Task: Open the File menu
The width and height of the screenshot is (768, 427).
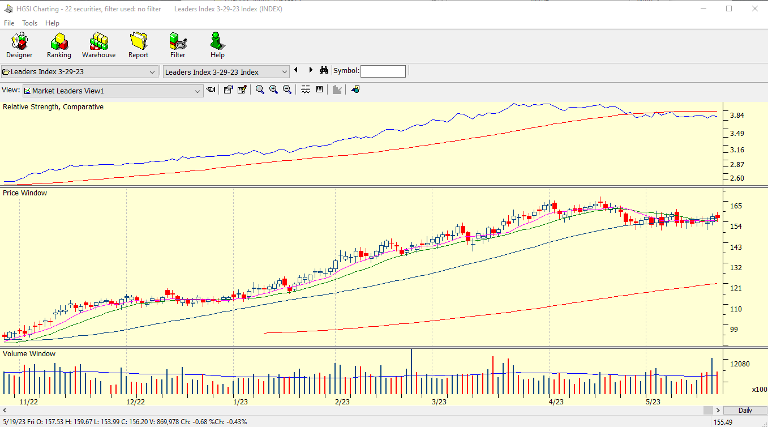Action: 9,23
